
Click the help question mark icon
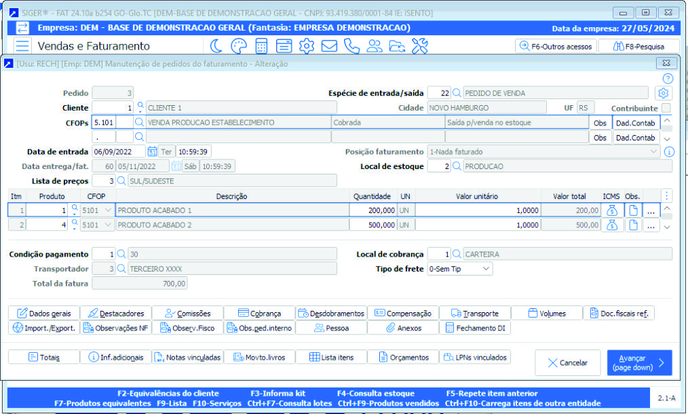(x=668, y=78)
